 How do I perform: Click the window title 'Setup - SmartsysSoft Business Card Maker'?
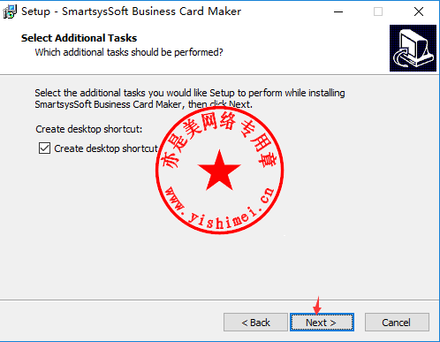point(131,11)
